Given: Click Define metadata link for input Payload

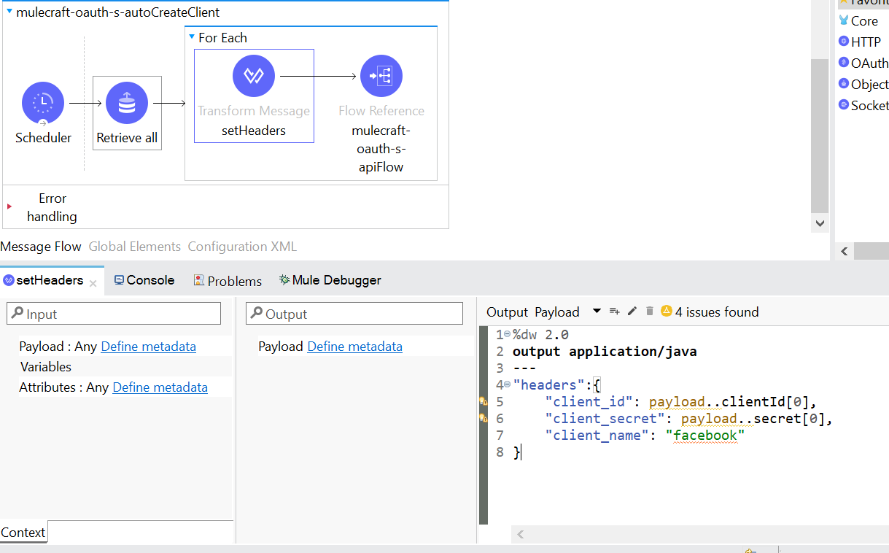Looking at the screenshot, I should point(148,347).
